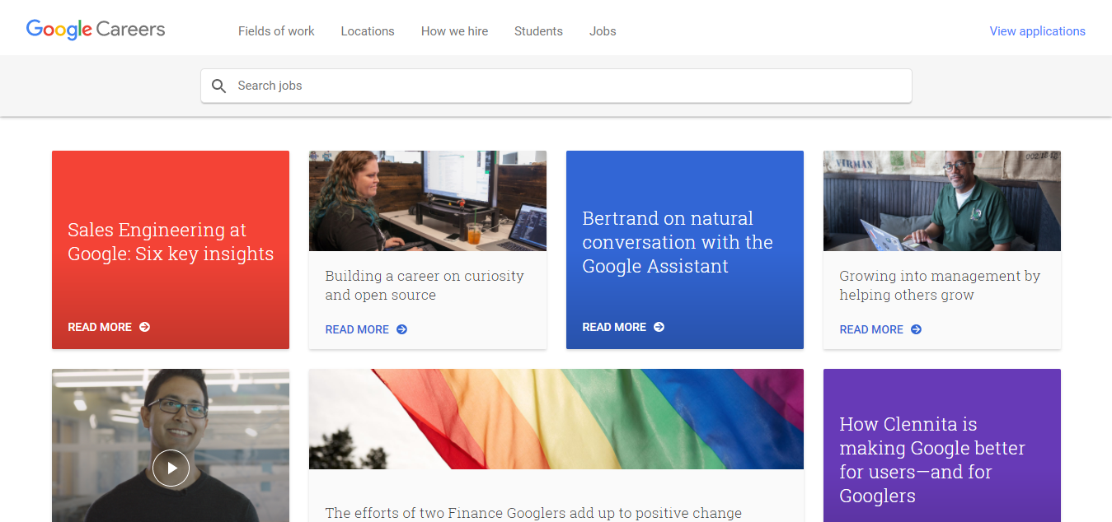Click the Google Careers logo
Screen dimensions: 1112x522
click(x=96, y=30)
